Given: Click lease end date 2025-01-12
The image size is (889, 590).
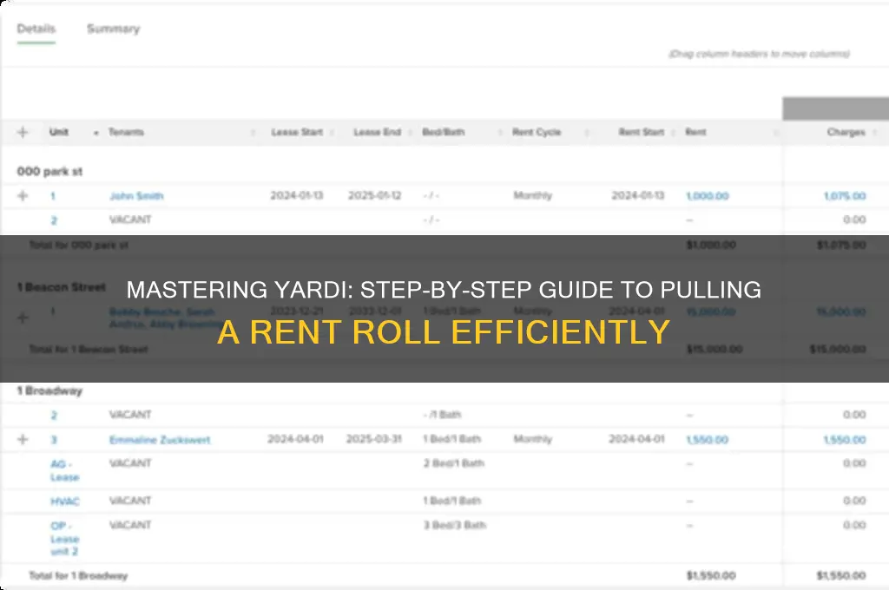Looking at the screenshot, I should 375,195.
